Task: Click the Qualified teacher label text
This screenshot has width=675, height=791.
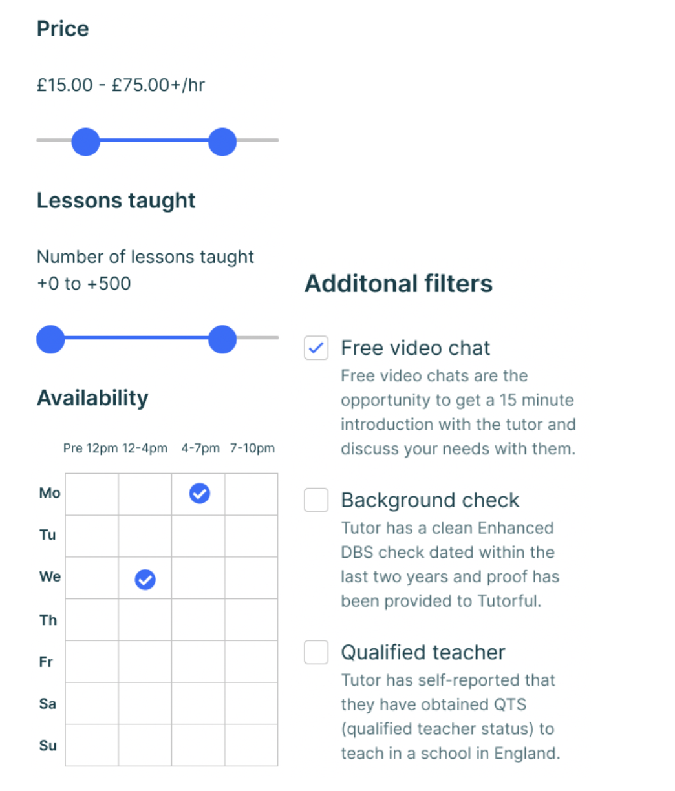Action: (423, 653)
